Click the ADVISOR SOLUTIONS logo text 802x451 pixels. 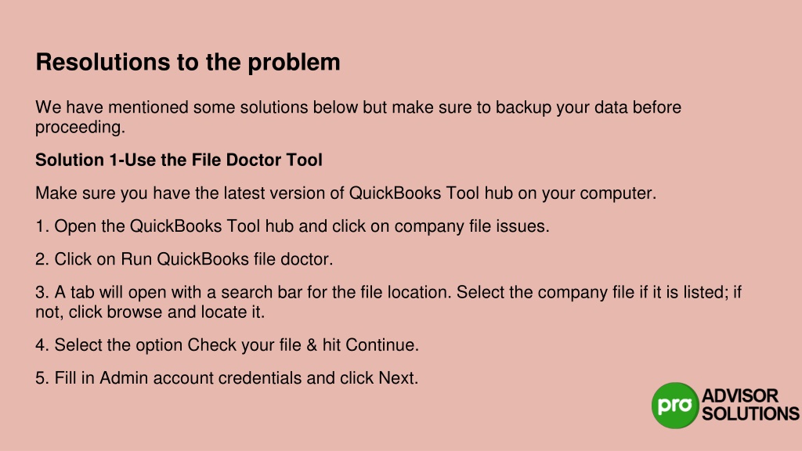click(750, 405)
